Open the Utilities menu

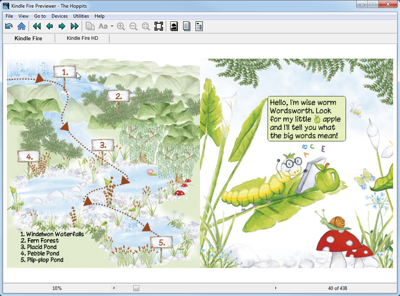81,16
